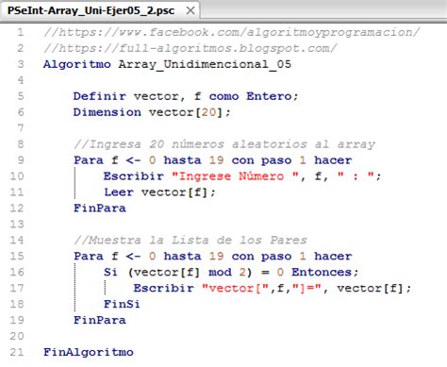
Task: Click the string "Ingrese Número "
Action: 235,176
